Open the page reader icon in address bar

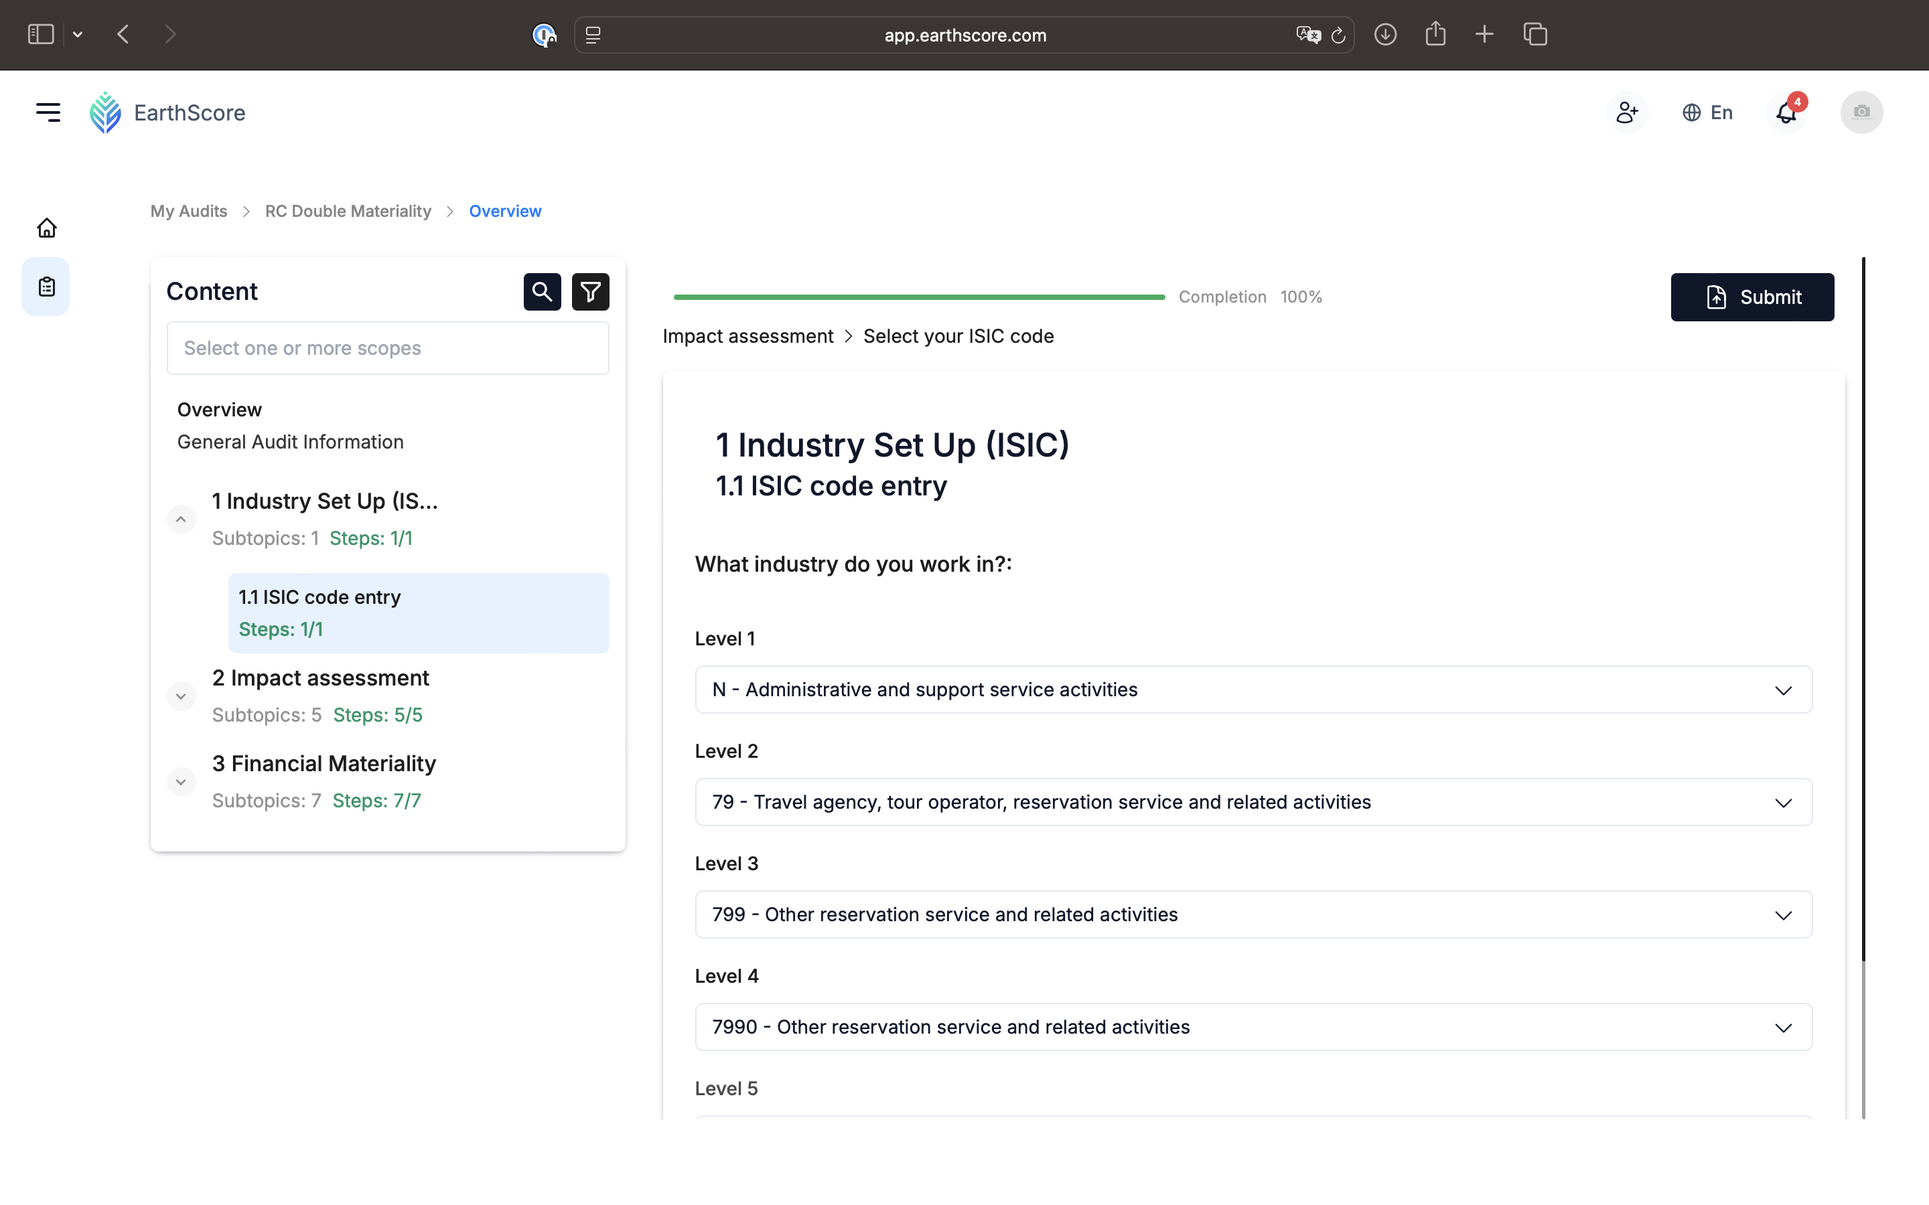click(x=593, y=35)
